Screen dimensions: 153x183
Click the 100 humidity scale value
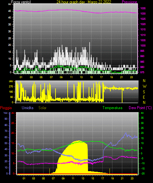(5, 113)
